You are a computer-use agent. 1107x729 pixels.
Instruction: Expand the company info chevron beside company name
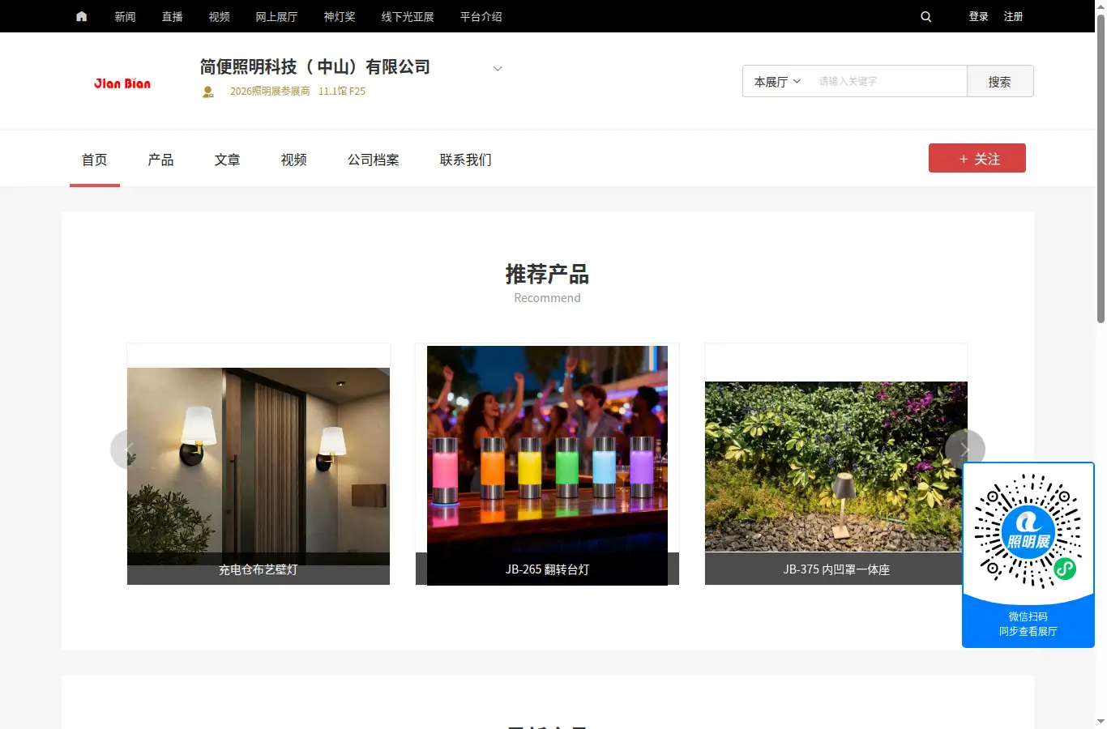point(498,68)
